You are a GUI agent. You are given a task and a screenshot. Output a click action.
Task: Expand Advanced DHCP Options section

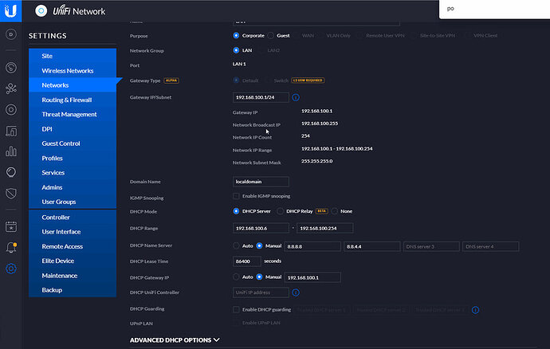tap(175, 340)
